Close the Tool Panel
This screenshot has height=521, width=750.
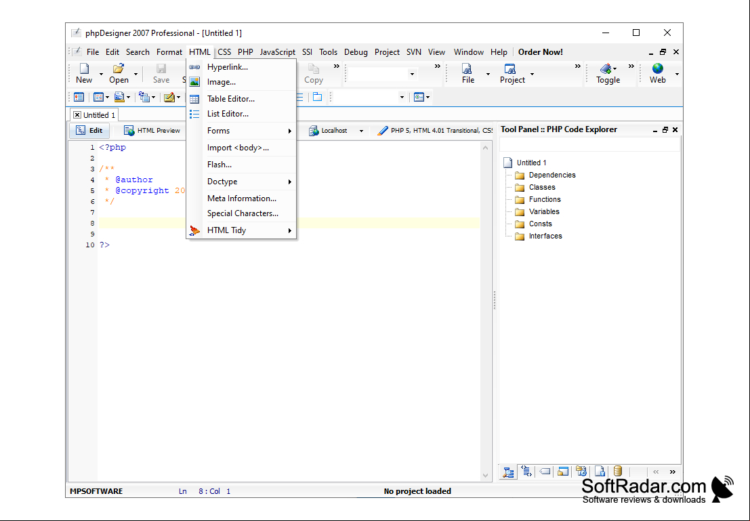point(675,129)
